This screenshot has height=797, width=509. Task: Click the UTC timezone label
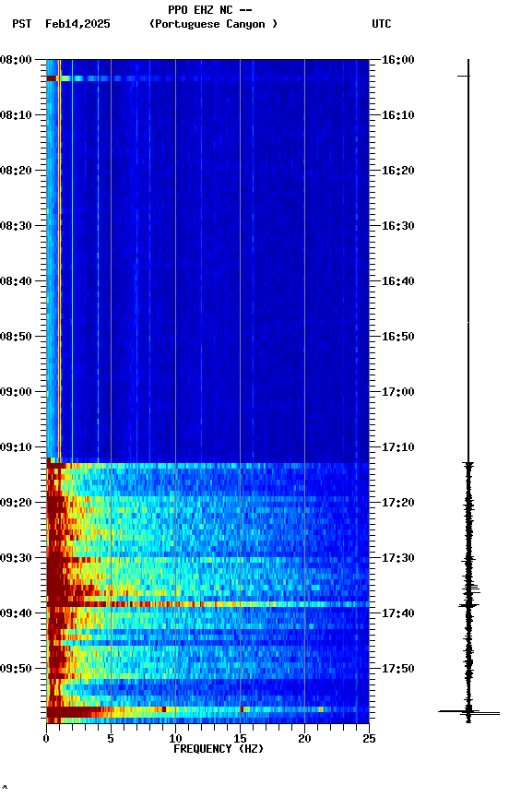382,24
